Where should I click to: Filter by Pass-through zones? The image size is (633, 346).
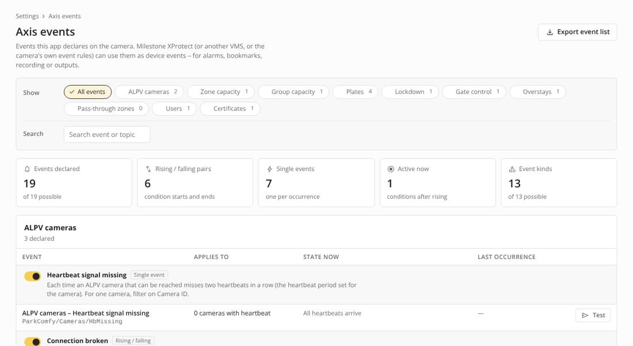tap(106, 109)
